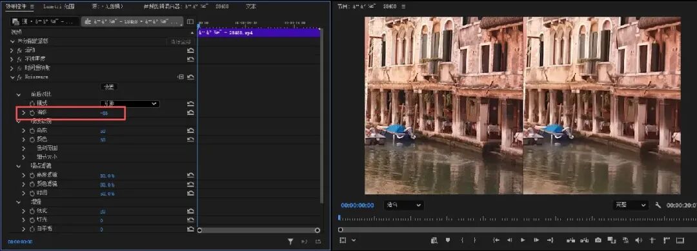Click the blue 00:00:00:00 program timecode
This screenshot has height=251, width=697.
[358, 205]
